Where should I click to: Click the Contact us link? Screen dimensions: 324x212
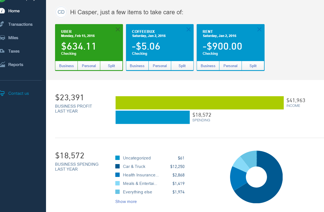click(18, 93)
